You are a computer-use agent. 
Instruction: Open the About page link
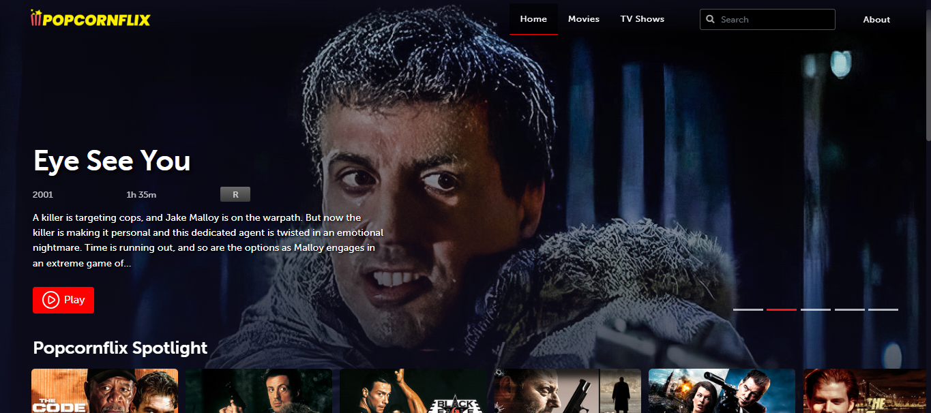pyautogui.click(x=876, y=20)
